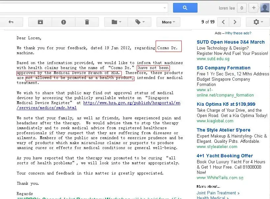Open the profile avatar picture
Viewport: 270px width, 199px height.
pyautogui.click(x=265, y=8)
